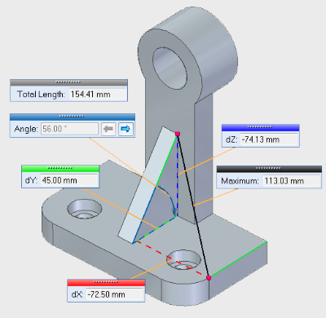
Task: Click the dX value field
Action: click(115, 294)
